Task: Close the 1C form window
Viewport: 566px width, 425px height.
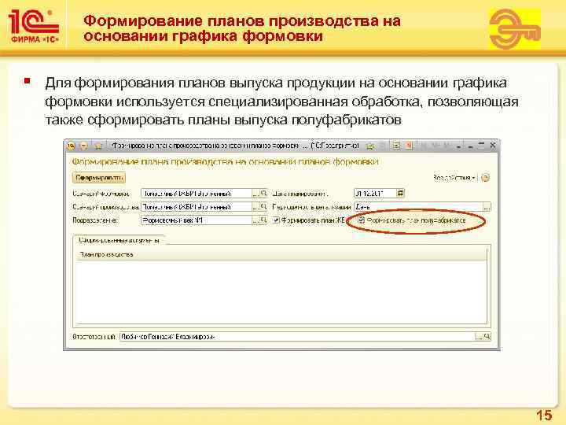Action: (493, 146)
